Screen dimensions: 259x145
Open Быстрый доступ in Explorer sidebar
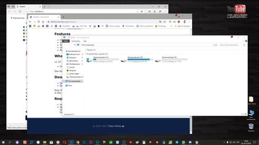click(74, 51)
